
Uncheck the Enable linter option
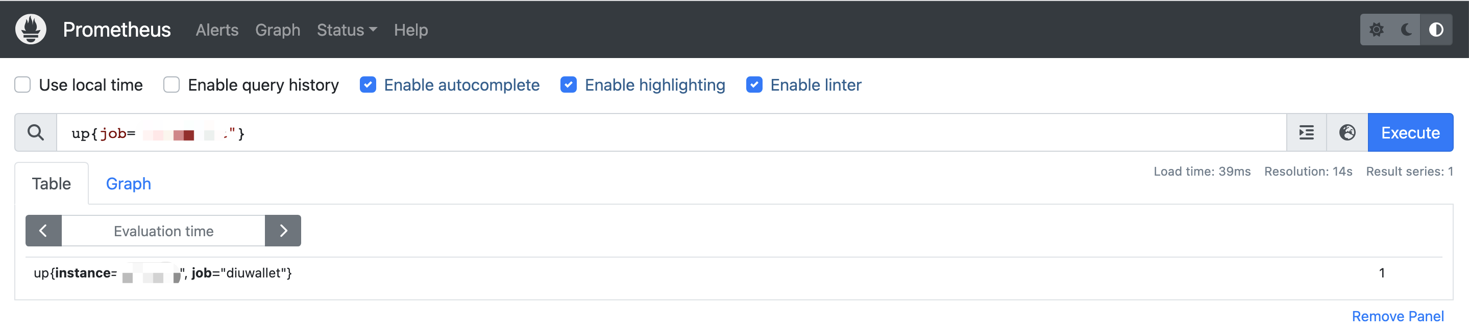point(754,85)
